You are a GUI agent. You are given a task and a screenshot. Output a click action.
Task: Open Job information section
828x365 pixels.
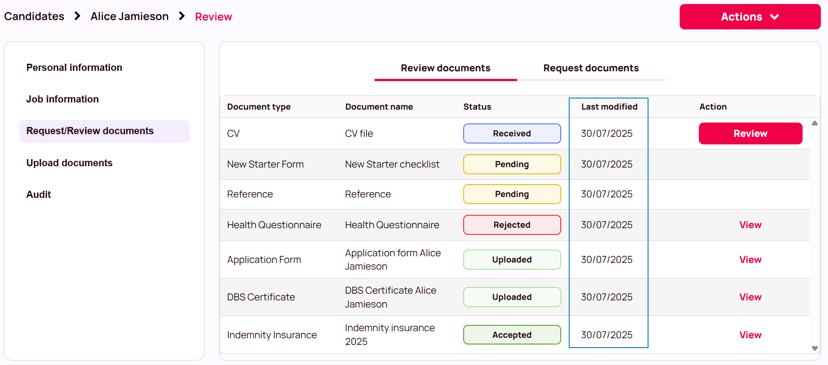pyautogui.click(x=62, y=99)
